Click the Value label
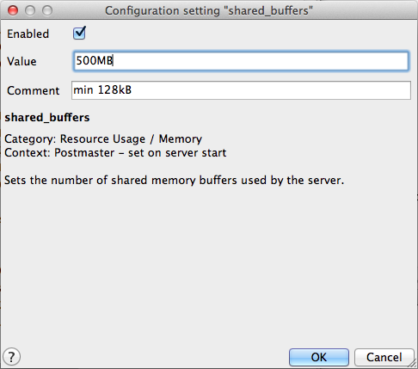 click(22, 61)
